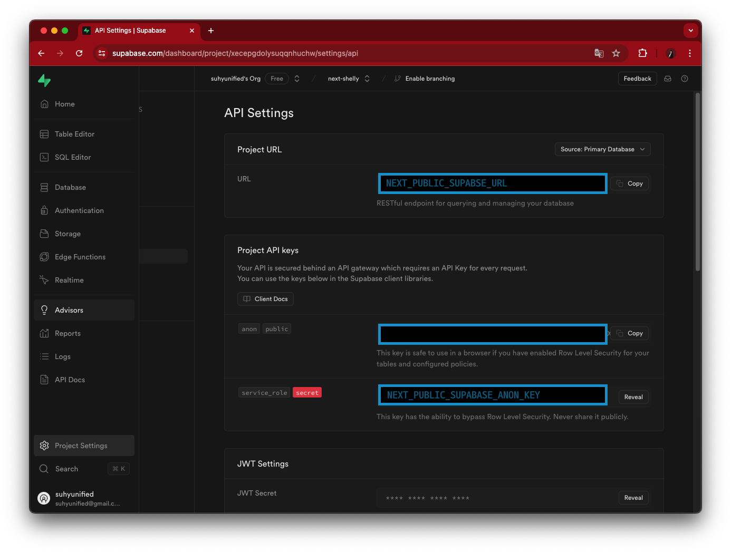Reveal the service_role secret key
The height and width of the screenshot is (552, 731).
tap(633, 397)
